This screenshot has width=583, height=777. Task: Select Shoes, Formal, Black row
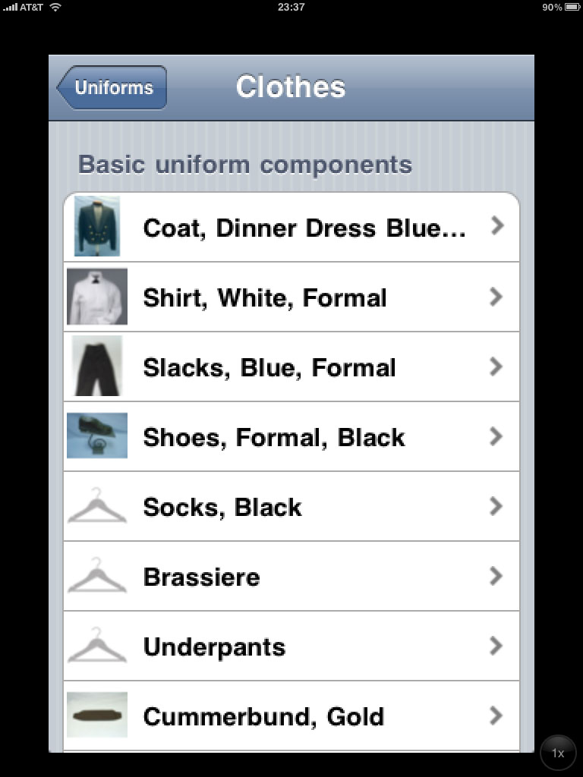(273, 437)
